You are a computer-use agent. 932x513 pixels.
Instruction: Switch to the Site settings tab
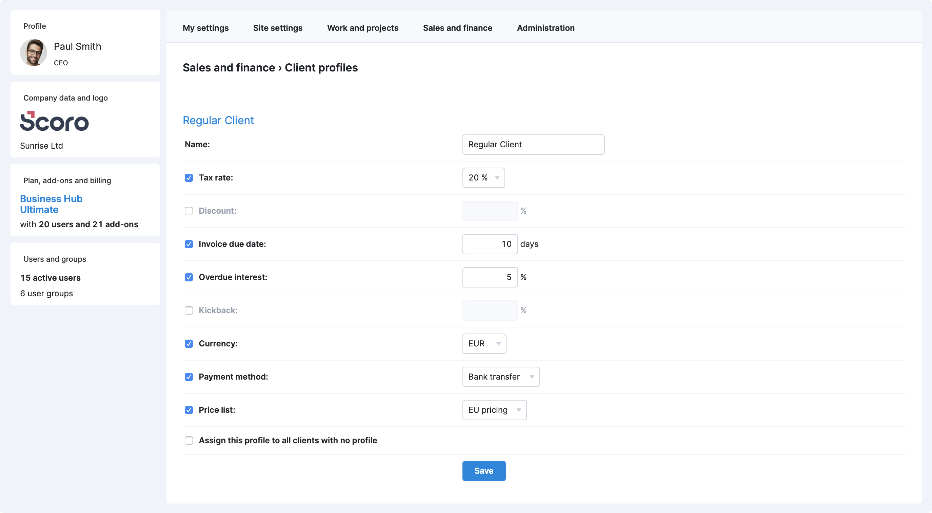[278, 28]
